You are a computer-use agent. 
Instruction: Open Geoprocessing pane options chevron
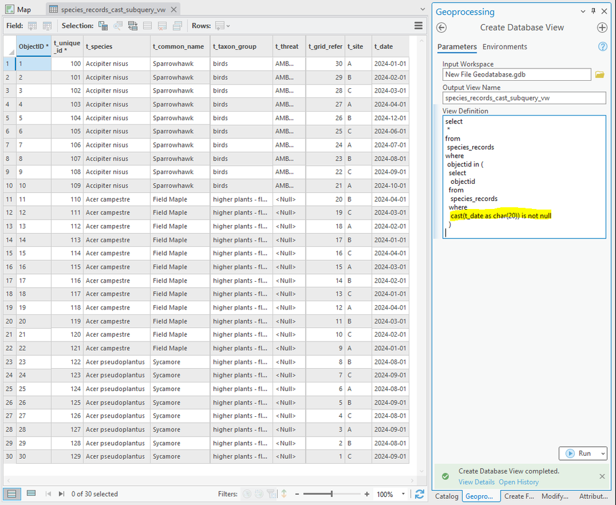[583, 11]
